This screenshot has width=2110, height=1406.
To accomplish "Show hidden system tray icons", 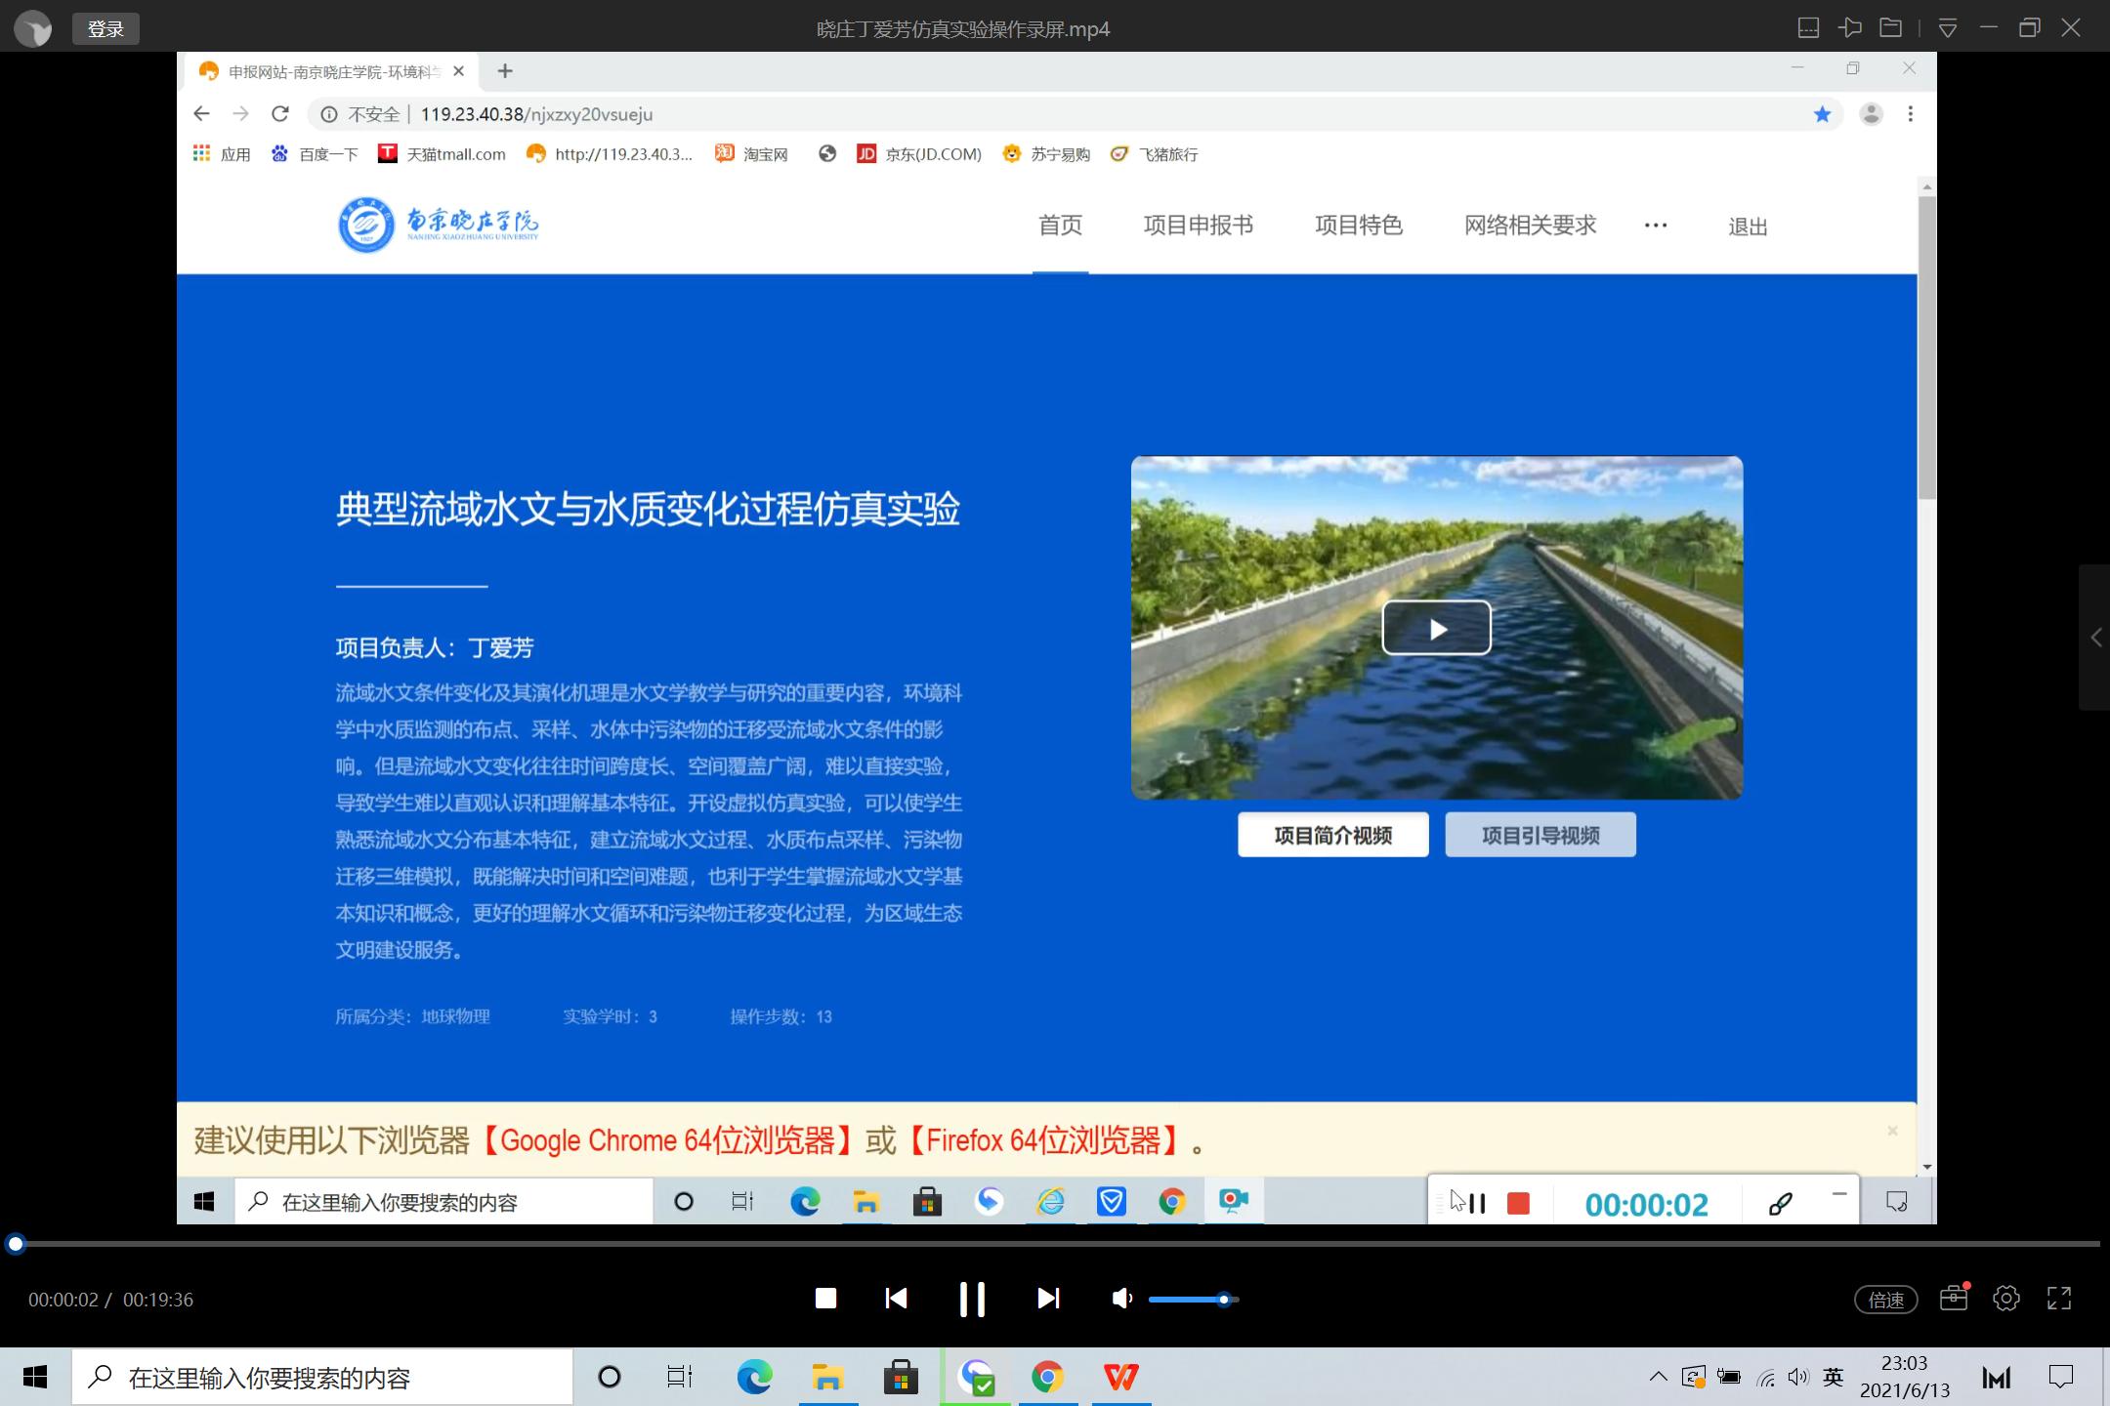I will pos(1658,1377).
